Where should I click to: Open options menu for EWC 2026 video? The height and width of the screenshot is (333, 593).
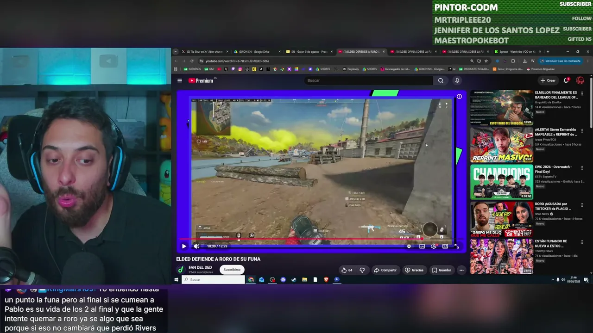click(582, 167)
